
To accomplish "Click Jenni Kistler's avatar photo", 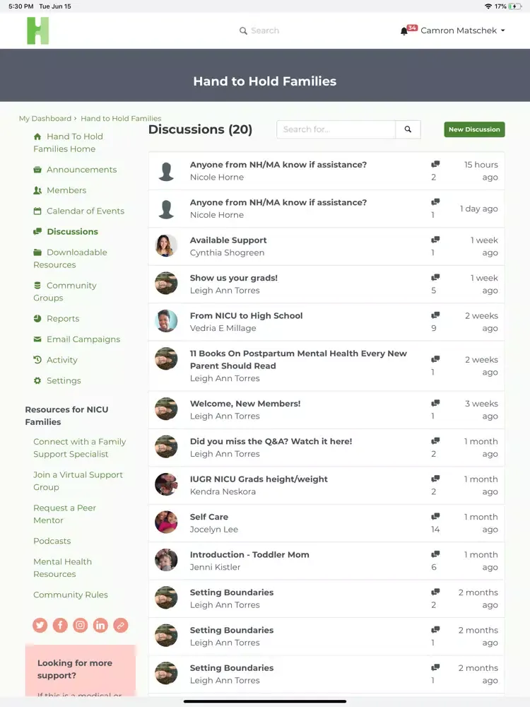I will pyautogui.click(x=166, y=560).
